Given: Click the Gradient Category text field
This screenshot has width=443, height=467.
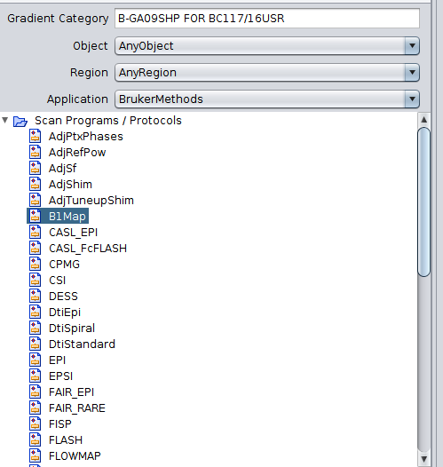Looking at the screenshot, I should [267, 19].
